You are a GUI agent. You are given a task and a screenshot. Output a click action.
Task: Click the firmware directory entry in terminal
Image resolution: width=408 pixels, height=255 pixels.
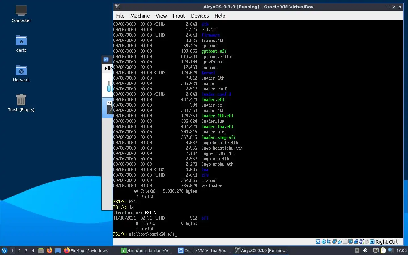click(x=211, y=35)
